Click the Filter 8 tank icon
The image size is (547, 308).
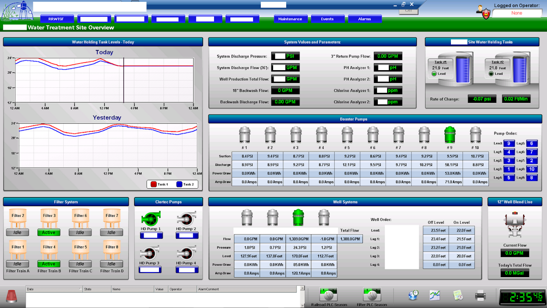click(112, 250)
